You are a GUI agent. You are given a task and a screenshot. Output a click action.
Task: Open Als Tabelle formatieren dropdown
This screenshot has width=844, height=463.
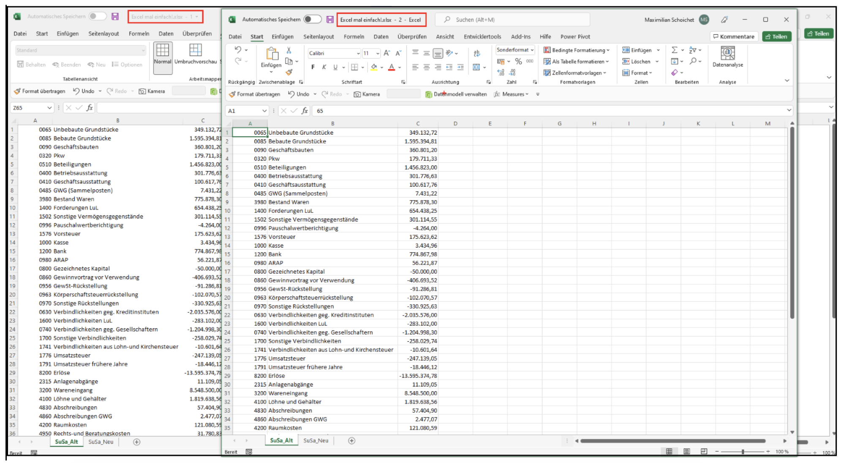[576, 62]
